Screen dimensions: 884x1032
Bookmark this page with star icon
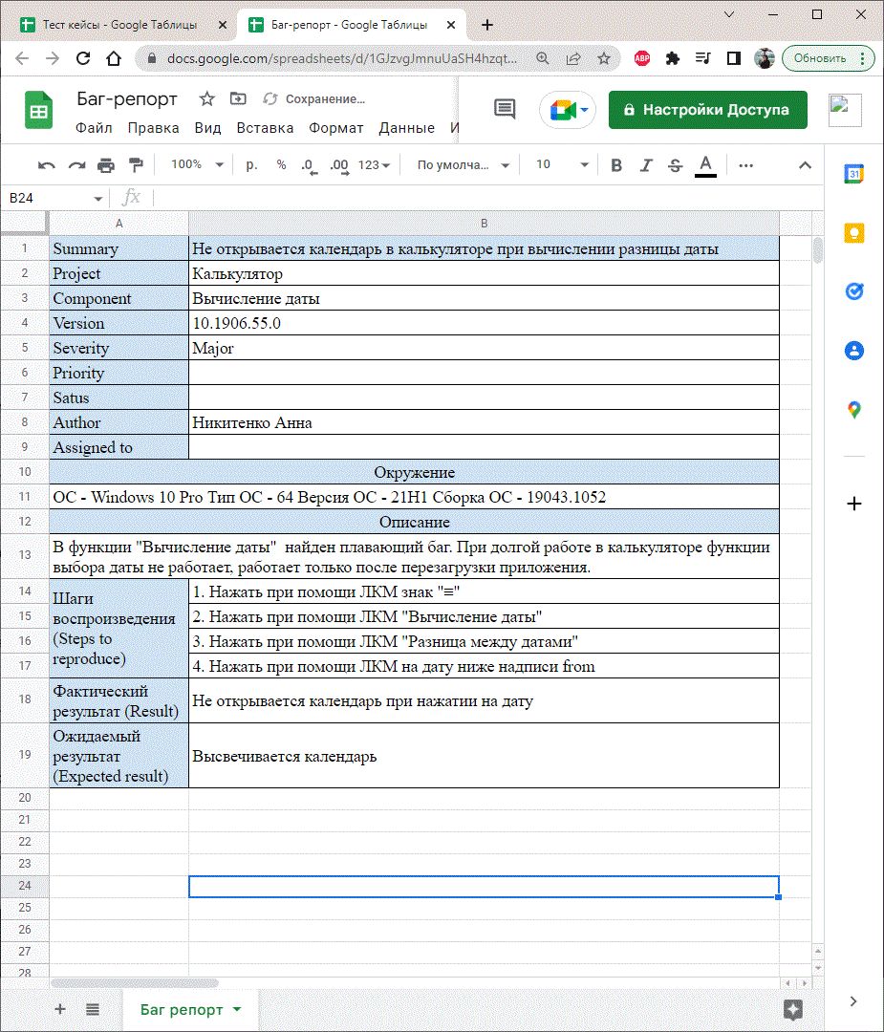[x=604, y=58]
